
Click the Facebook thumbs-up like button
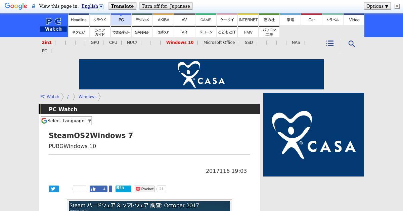99,189
